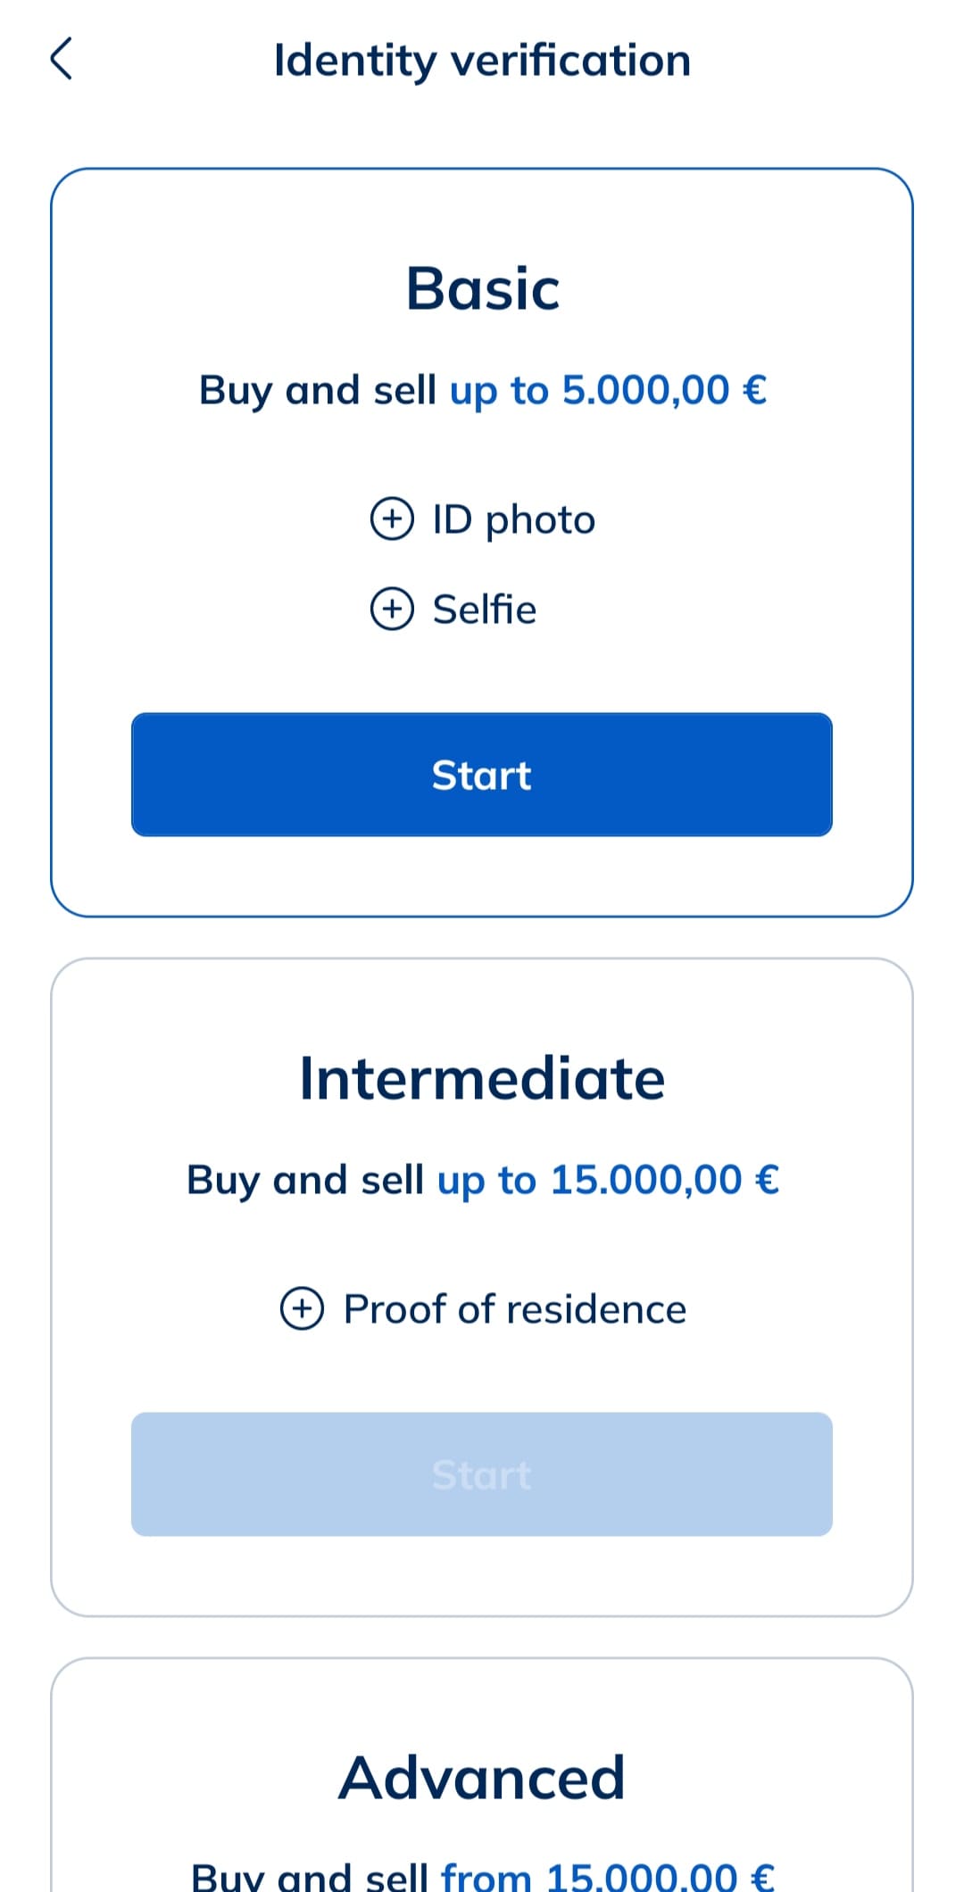Tap the blue "up to 5.000,00 €" text
Viewport: 964px width, 1892px height.
pyautogui.click(x=608, y=390)
